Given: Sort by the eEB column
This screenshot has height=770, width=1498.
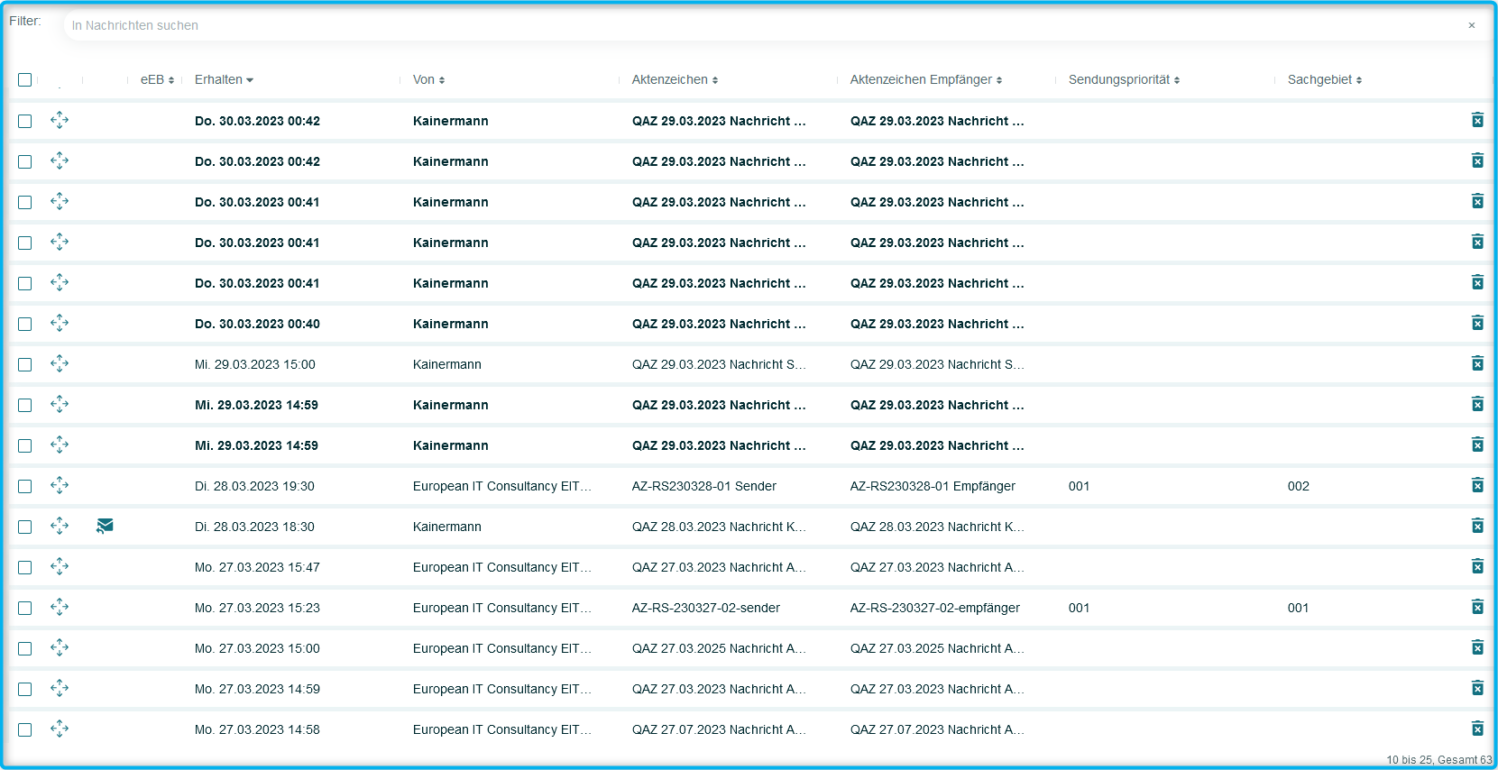Looking at the screenshot, I should point(157,79).
